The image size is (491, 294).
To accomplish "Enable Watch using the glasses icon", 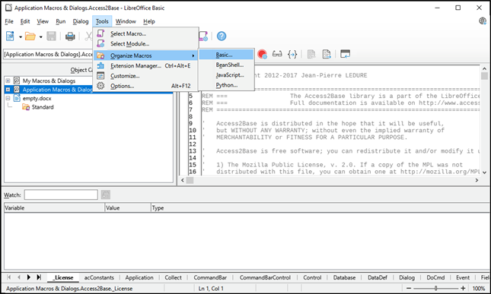I will (x=277, y=54).
